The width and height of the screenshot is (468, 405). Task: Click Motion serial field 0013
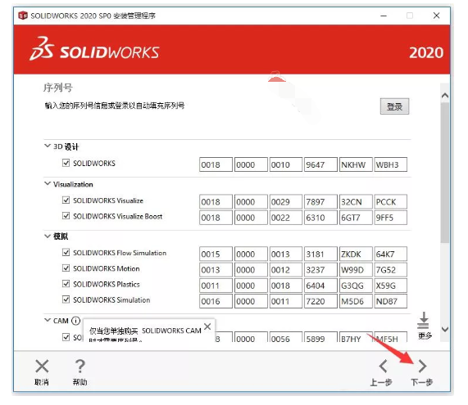point(216,270)
